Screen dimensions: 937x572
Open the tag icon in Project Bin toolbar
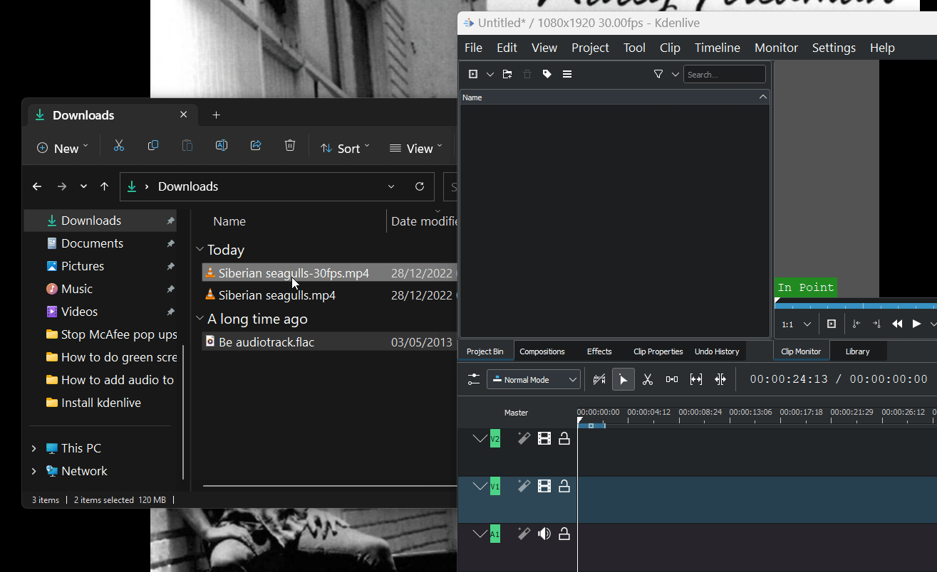click(x=547, y=74)
